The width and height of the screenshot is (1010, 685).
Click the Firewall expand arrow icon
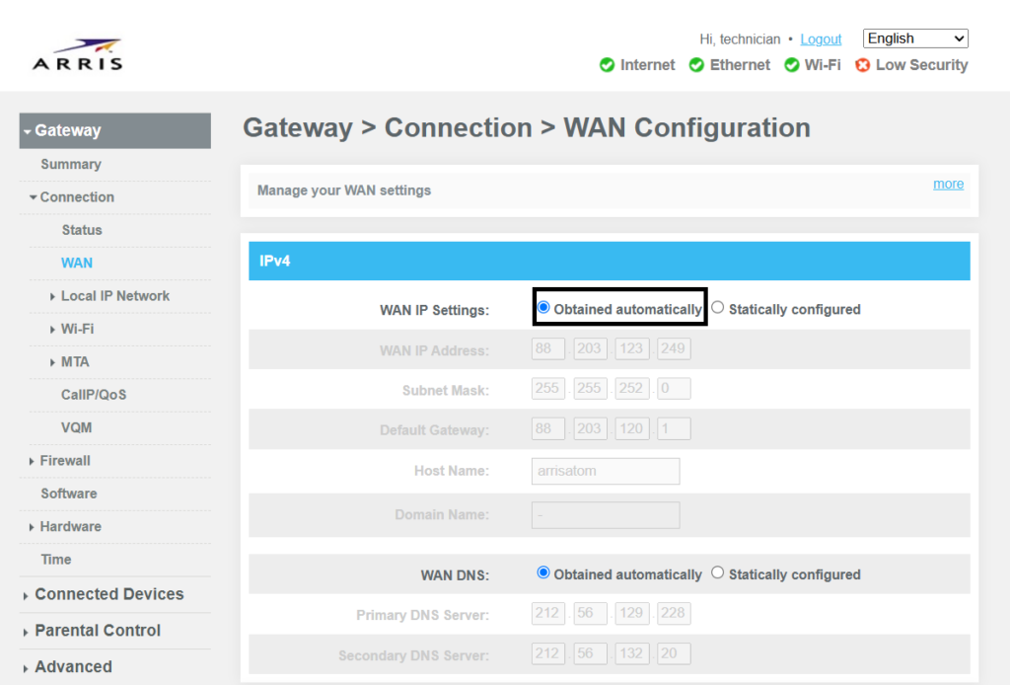click(30, 461)
